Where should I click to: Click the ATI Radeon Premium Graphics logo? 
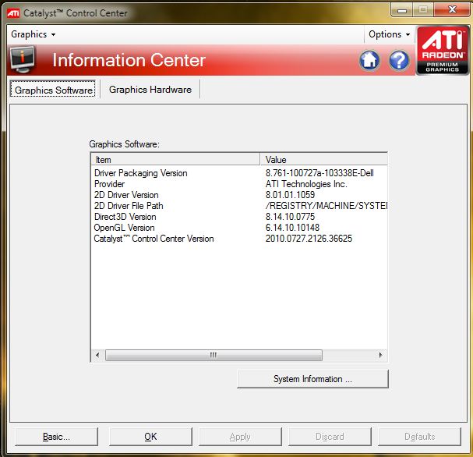click(x=443, y=51)
